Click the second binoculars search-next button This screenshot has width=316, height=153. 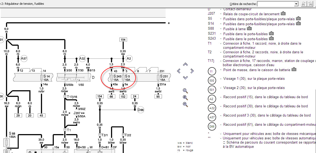311,4
